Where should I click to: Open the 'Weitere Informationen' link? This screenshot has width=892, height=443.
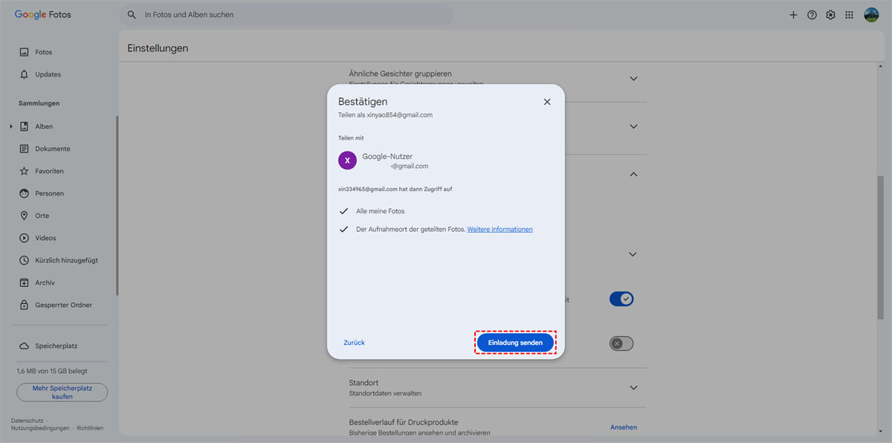(500, 229)
